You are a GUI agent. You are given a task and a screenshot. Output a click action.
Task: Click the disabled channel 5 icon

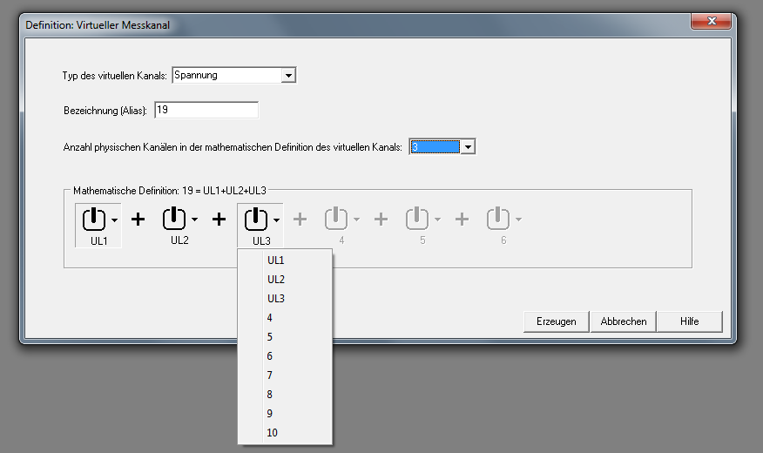click(x=418, y=220)
